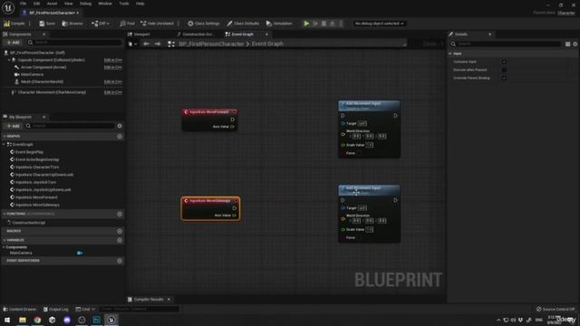Click the frame skip button next to Play

pyautogui.click(x=315, y=24)
